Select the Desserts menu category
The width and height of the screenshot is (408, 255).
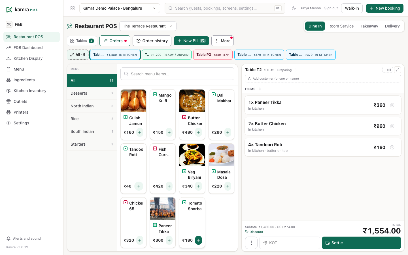[92, 93]
